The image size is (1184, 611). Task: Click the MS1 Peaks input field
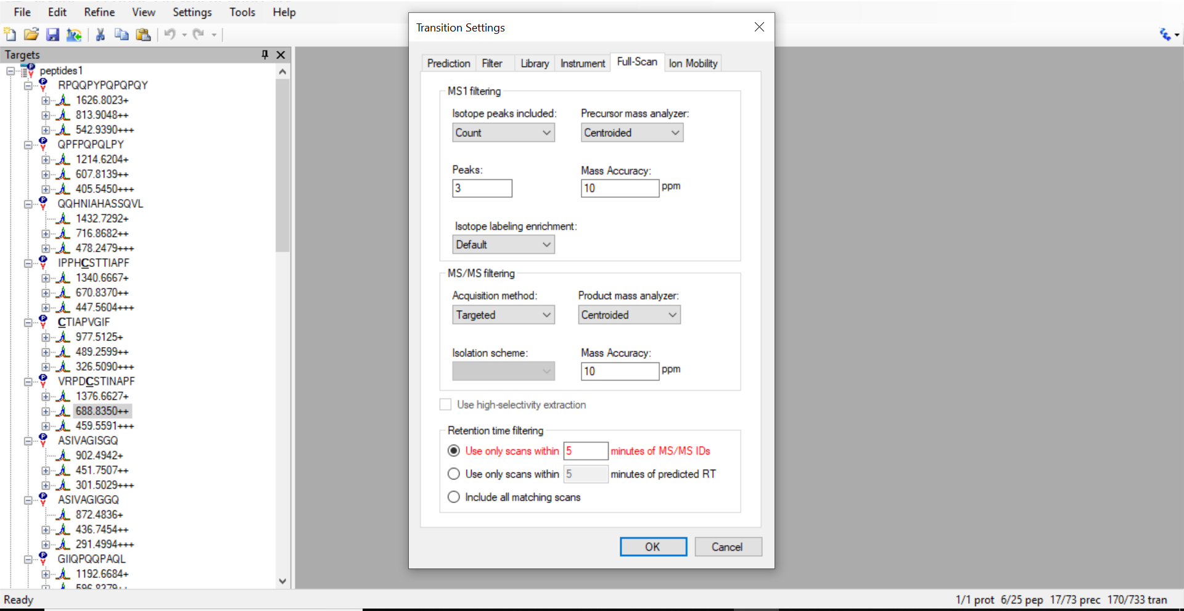point(482,189)
